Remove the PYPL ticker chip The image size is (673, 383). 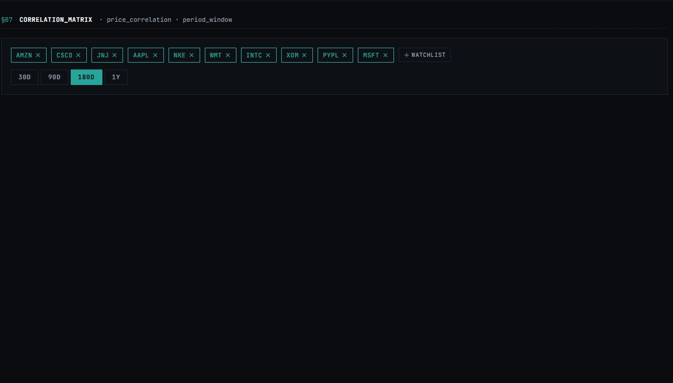tap(345, 55)
